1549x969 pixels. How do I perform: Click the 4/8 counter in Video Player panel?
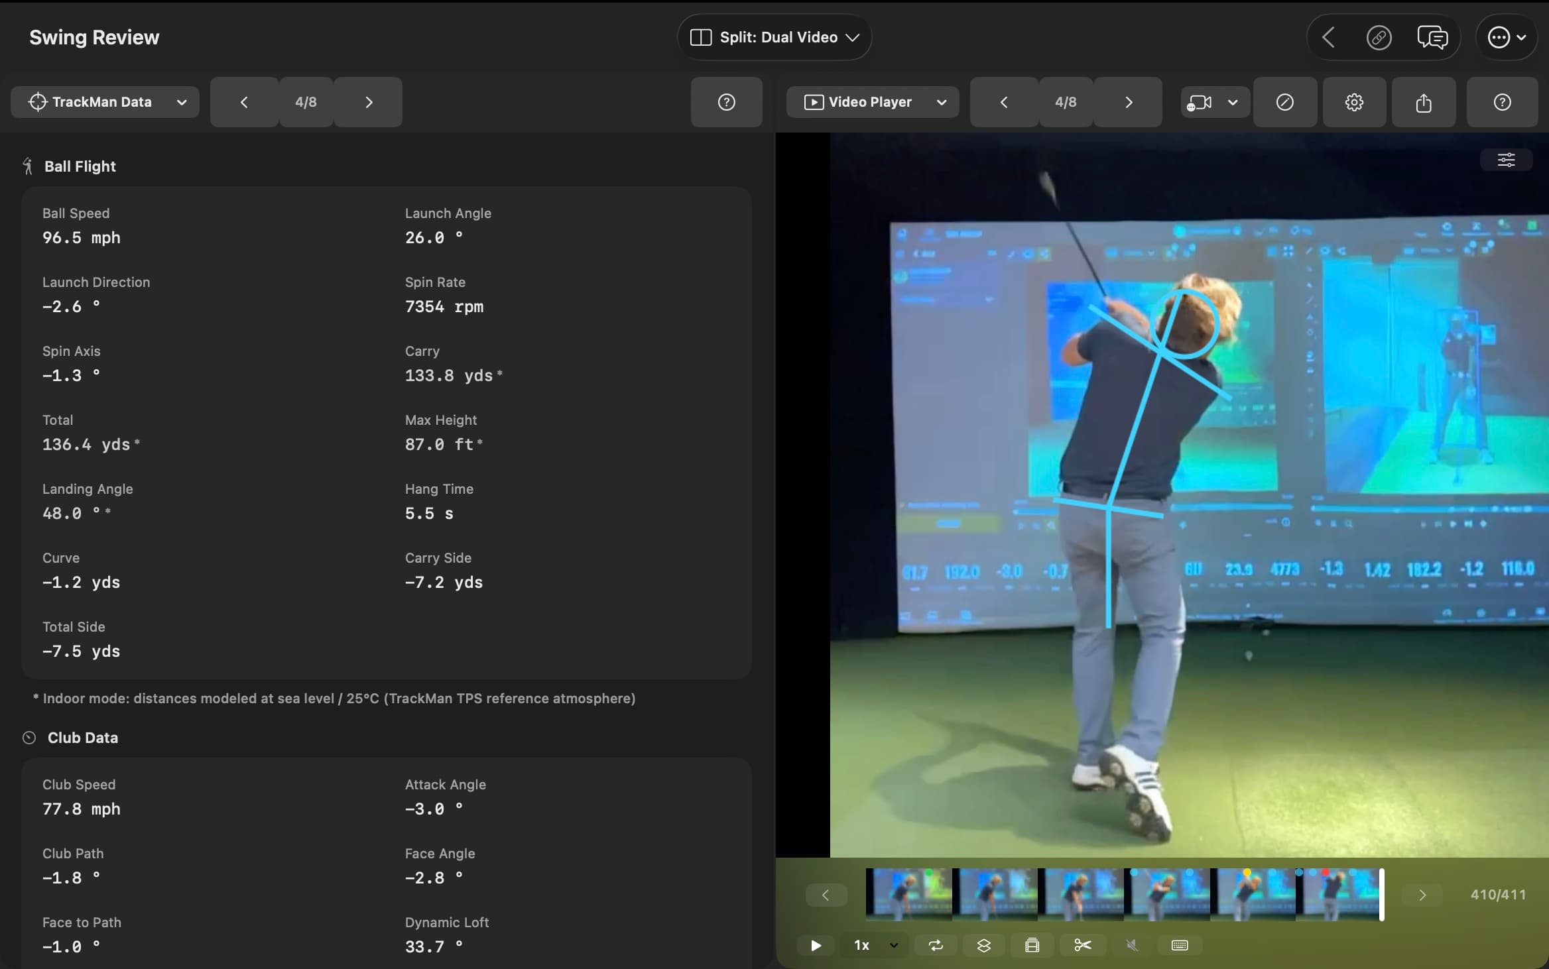pos(1066,102)
